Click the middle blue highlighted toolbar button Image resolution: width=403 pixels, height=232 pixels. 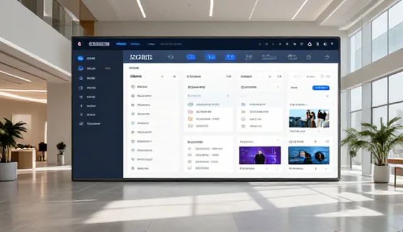coord(210,57)
